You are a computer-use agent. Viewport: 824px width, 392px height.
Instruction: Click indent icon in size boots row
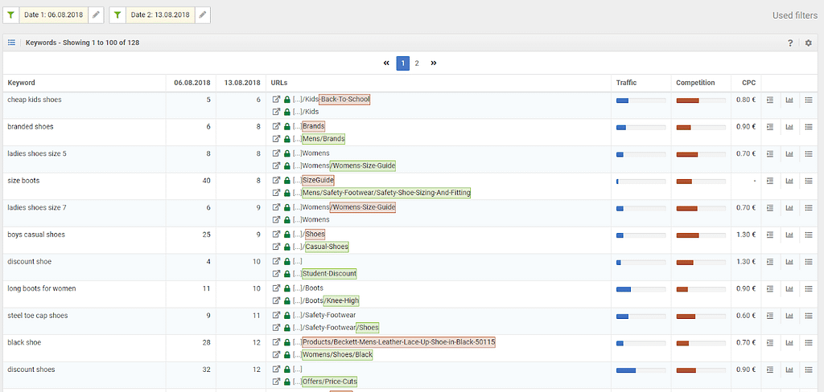(770, 181)
